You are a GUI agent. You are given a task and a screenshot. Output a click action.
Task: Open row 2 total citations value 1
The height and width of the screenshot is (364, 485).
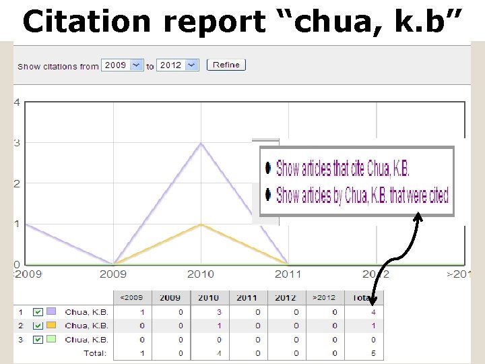pos(373,326)
